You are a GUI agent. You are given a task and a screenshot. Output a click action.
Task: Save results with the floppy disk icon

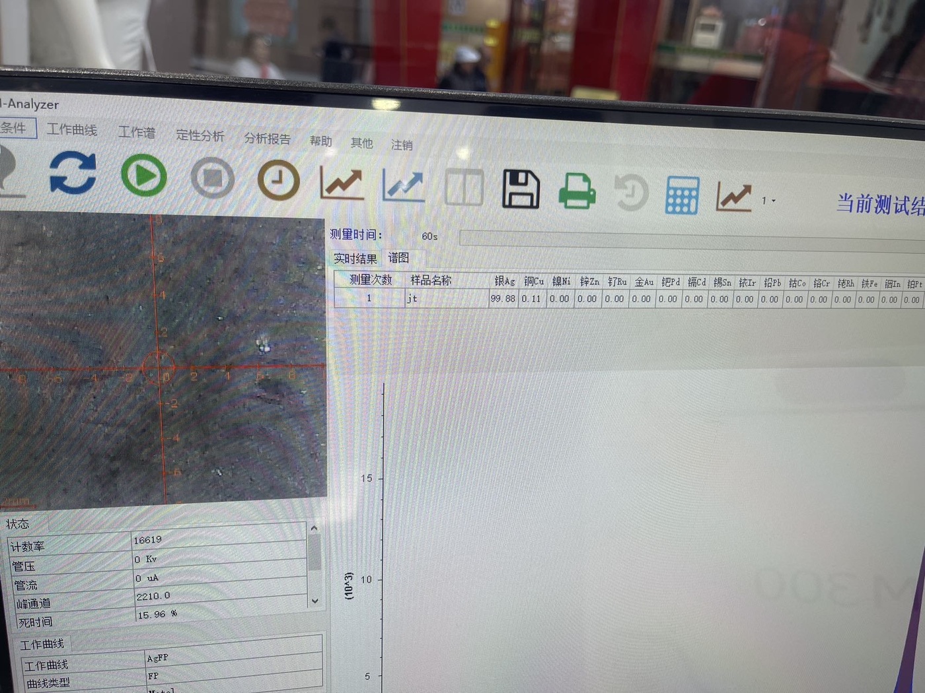pyautogui.click(x=521, y=189)
